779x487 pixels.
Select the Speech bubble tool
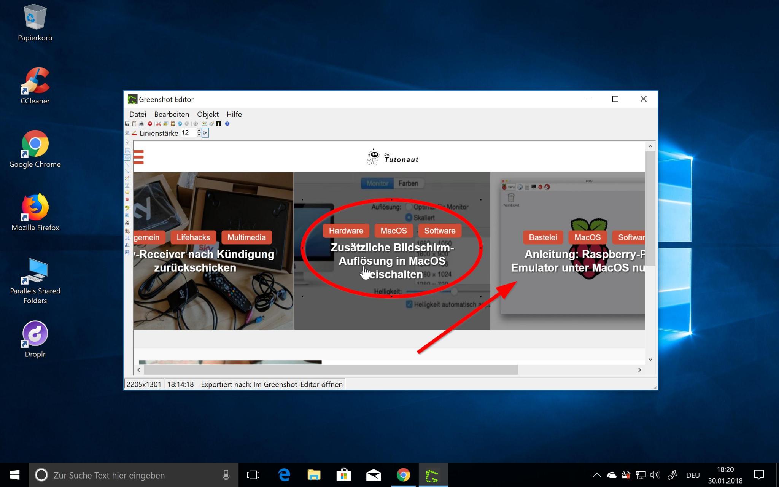coord(127,193)
